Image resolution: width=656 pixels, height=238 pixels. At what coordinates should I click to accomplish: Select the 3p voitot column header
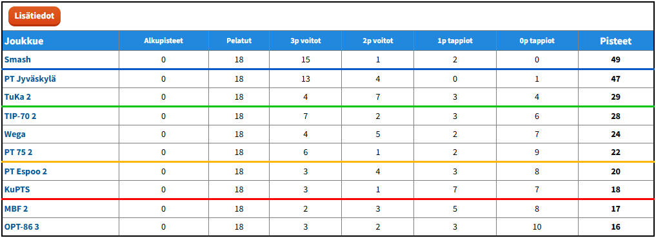[305, 41]
